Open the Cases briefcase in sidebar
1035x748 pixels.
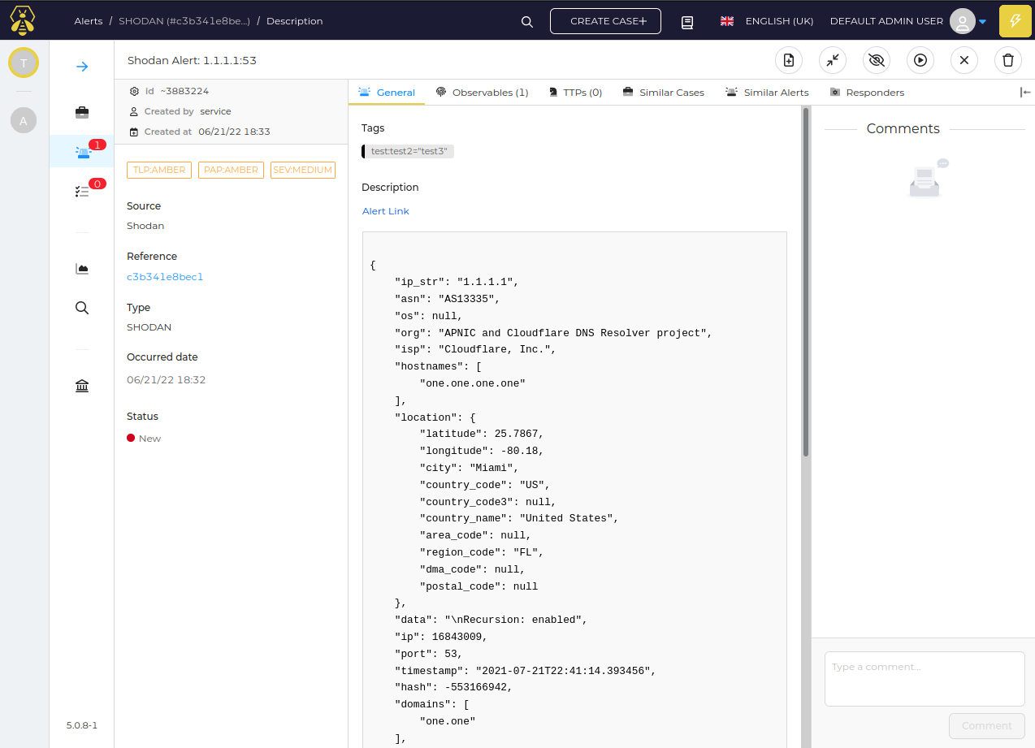[x=82, y=112]
